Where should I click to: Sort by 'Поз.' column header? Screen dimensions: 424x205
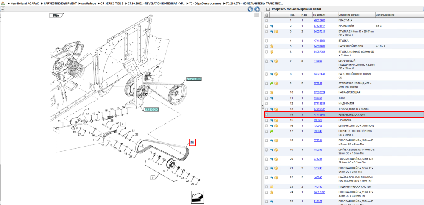point(294,15)
